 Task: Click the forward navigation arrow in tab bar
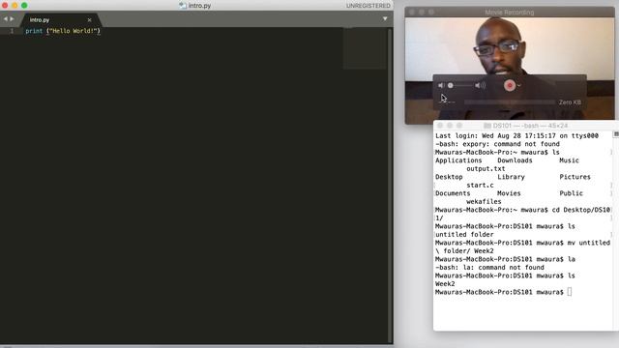coord(12,19)
